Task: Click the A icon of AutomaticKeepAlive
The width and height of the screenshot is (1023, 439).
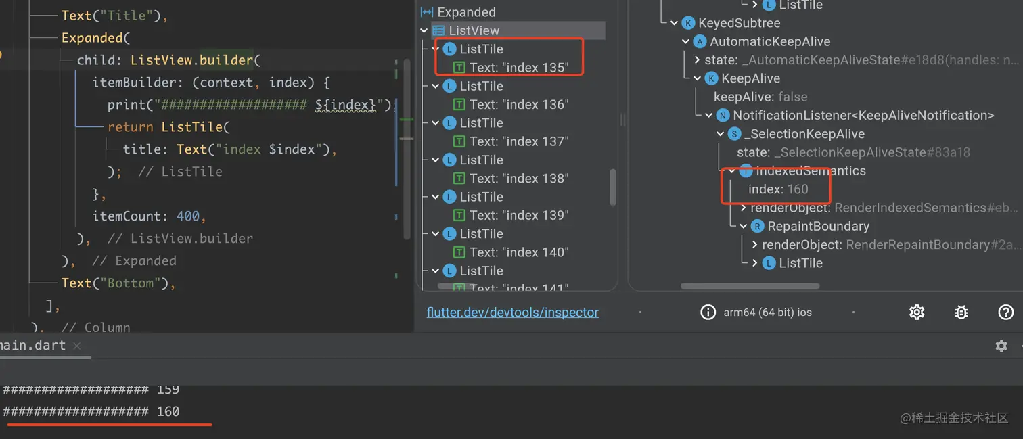Action: pos(700,41)
